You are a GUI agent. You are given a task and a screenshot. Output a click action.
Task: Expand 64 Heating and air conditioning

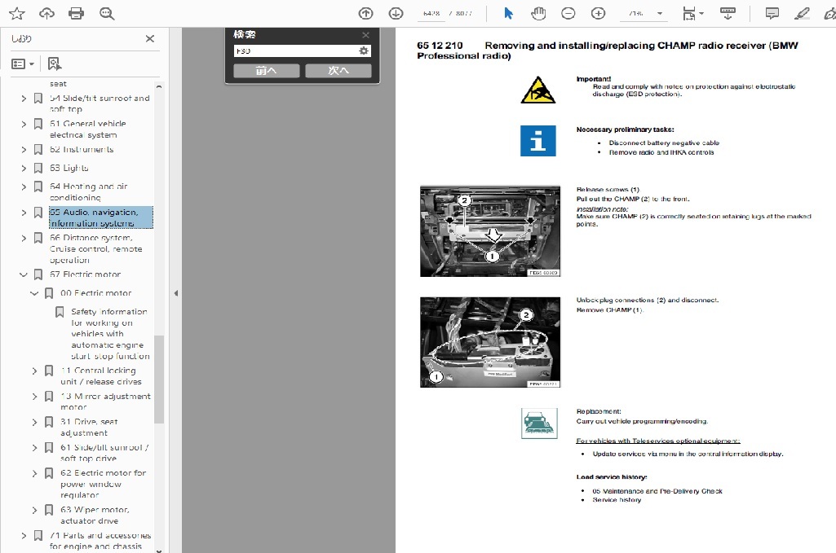point(24,187)
